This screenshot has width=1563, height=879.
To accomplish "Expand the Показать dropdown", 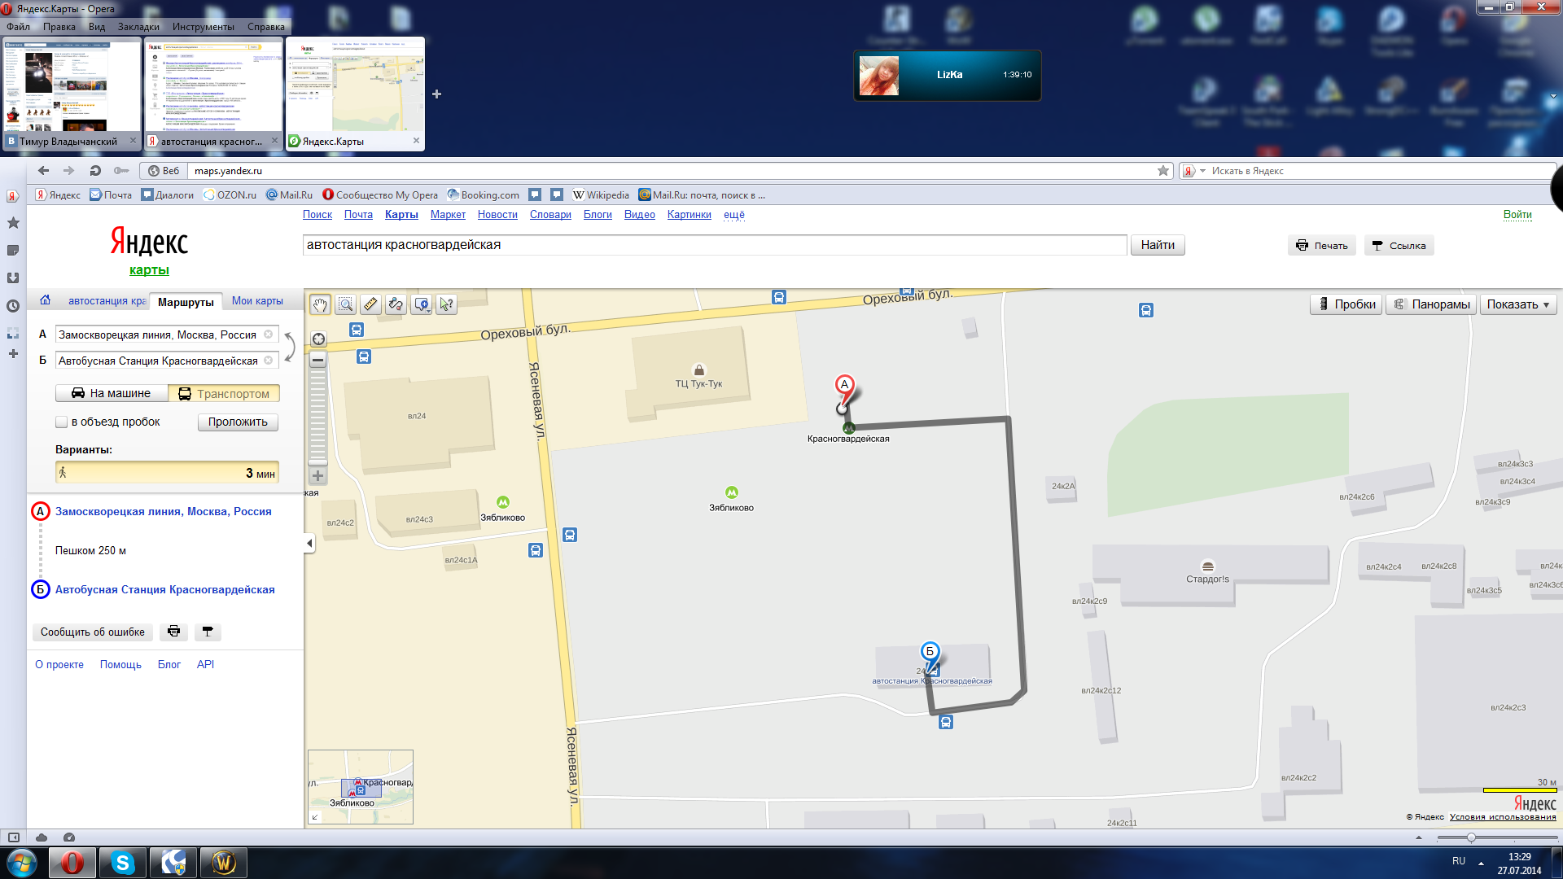I will pyautogui.click(x=1517, y=304).
